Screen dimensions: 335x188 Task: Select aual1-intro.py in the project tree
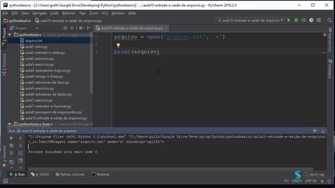pyautogui.click(x=36, y=46)
